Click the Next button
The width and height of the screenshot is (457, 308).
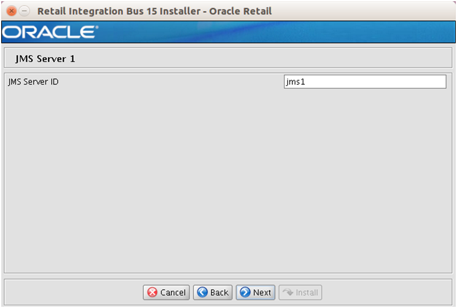pos(256,292)
